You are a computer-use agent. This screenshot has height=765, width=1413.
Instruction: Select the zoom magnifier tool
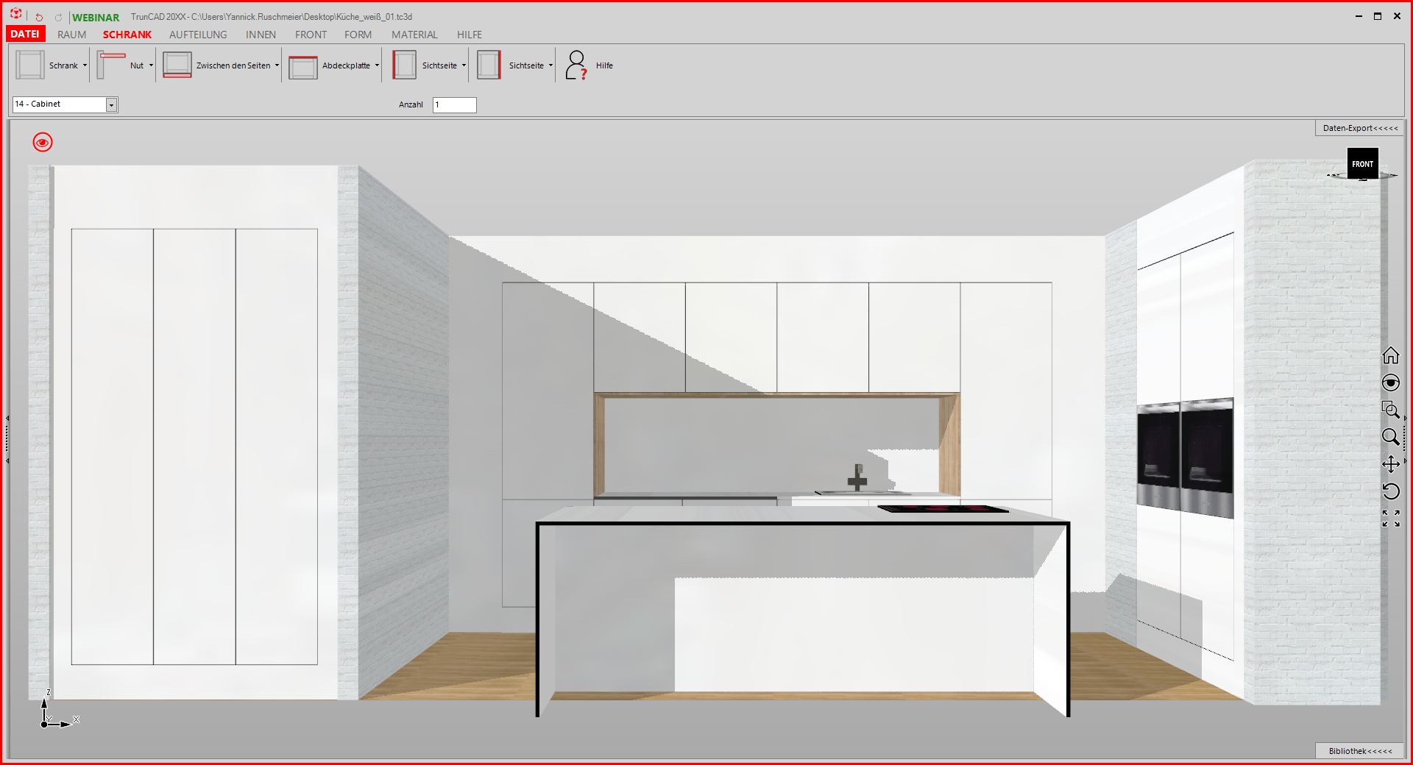(1390, 437)
